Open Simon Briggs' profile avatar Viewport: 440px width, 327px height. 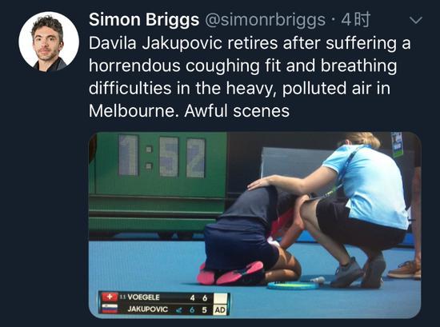pyautogui.click(x=49, y=42)
